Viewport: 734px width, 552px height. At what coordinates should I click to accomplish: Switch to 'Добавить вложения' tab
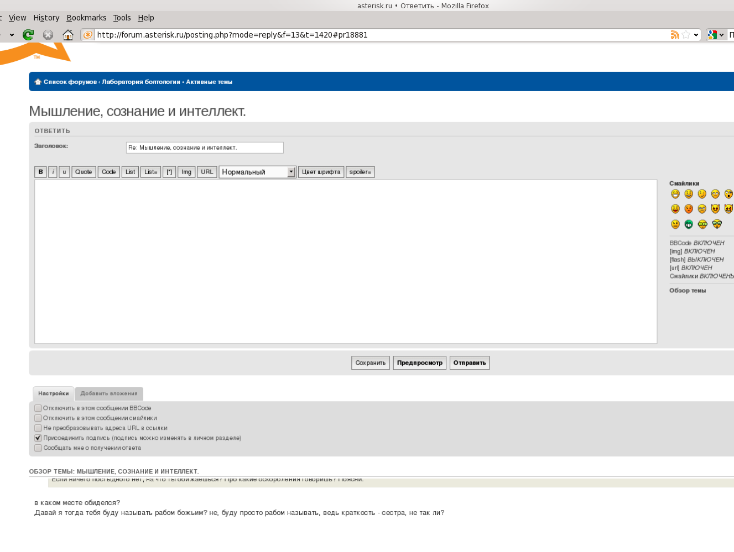pyautogui.click(x=109, y=393)
